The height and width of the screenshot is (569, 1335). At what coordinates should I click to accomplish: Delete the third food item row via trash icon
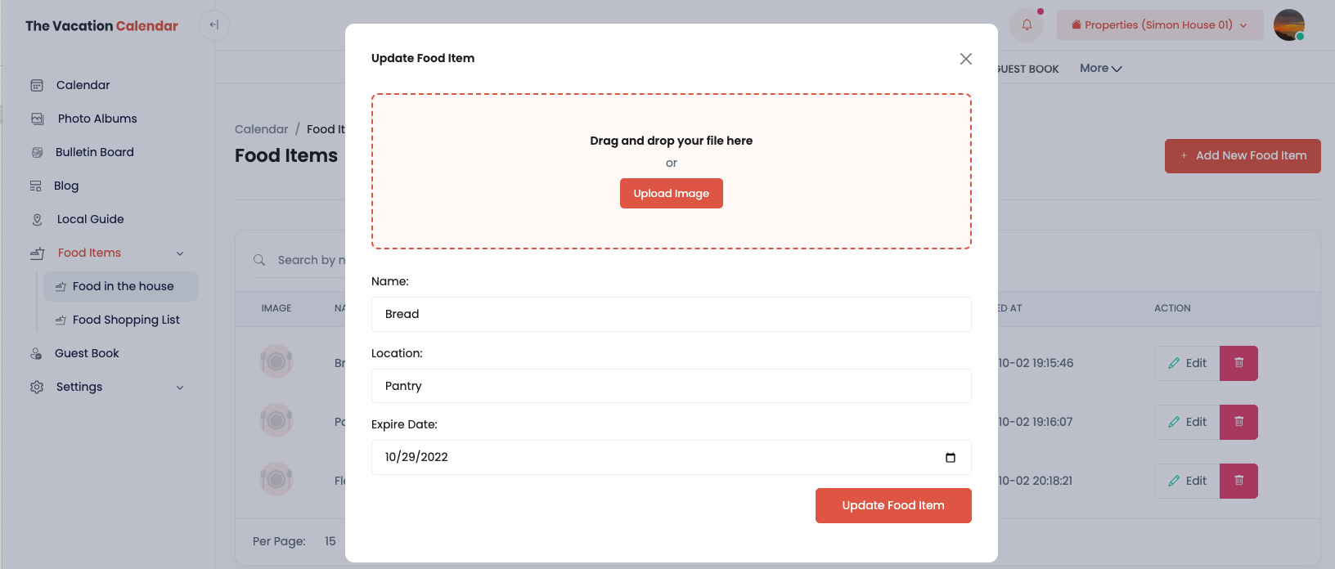pyautogui.click(x=1238, y=481)
